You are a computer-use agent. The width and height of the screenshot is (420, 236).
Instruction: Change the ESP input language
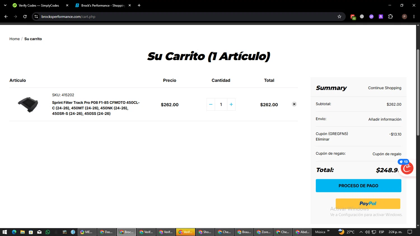[x=381, y=232]
